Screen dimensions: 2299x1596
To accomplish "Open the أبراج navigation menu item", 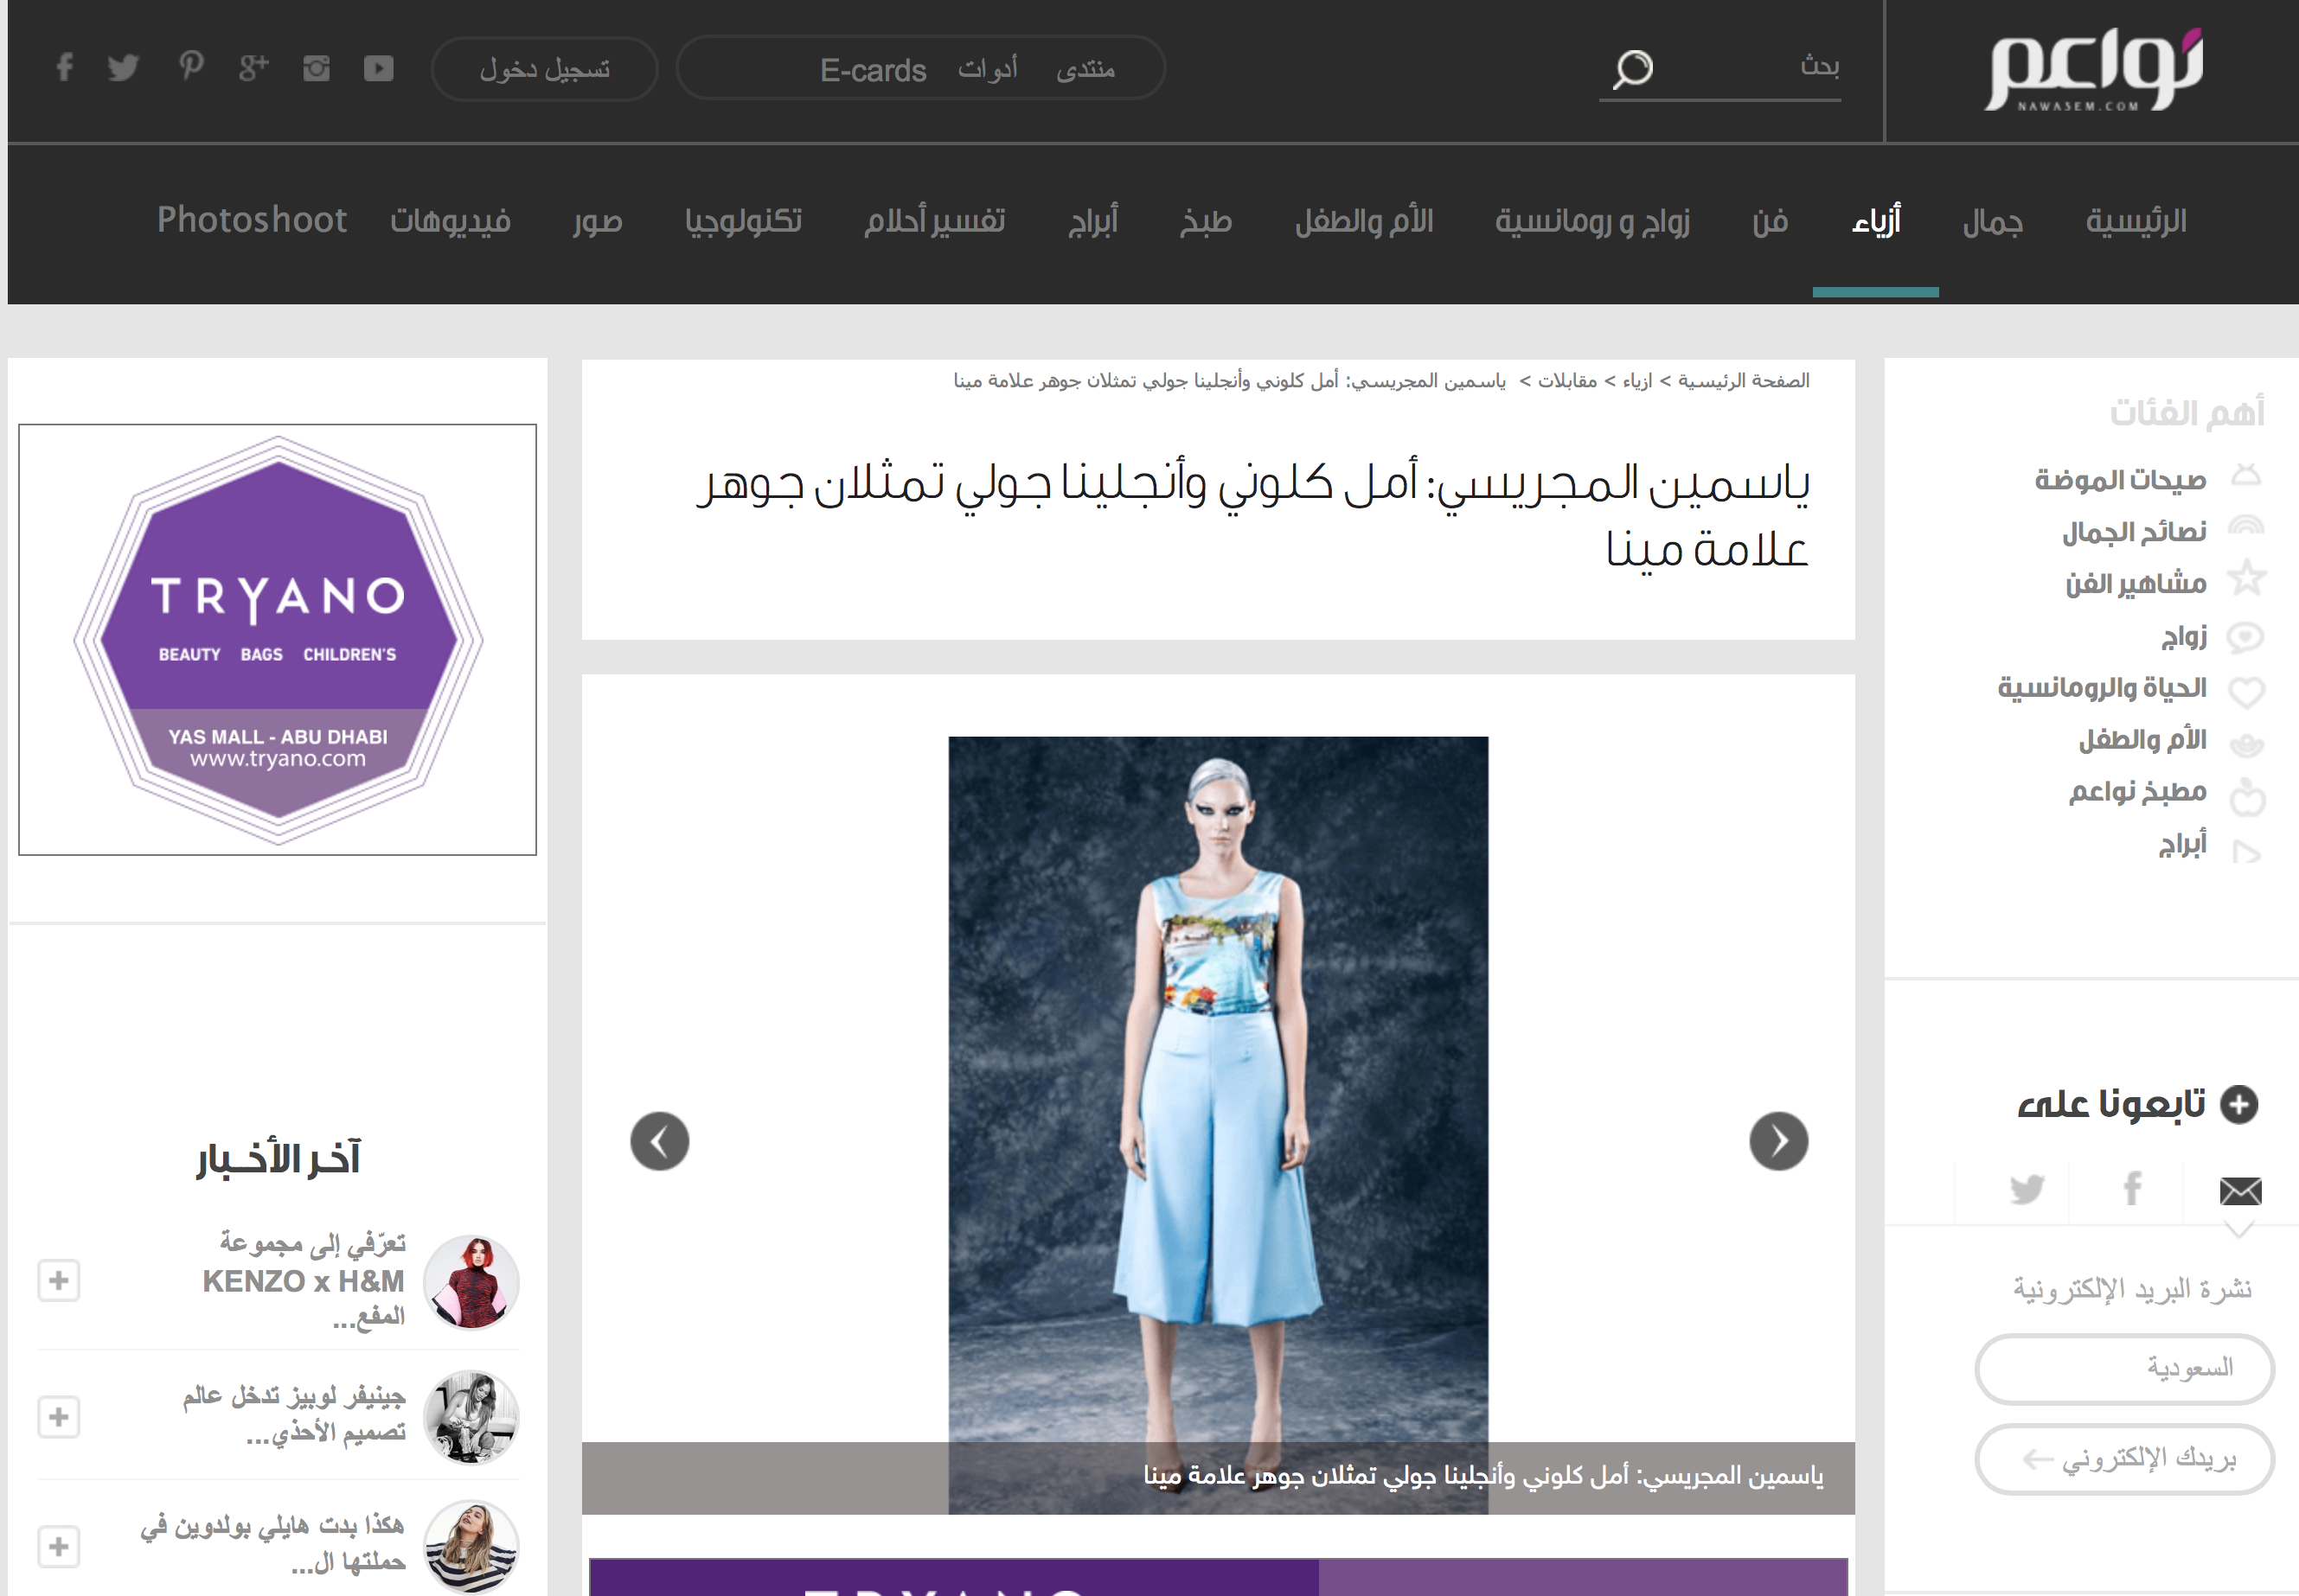I will coord(1092,221).
